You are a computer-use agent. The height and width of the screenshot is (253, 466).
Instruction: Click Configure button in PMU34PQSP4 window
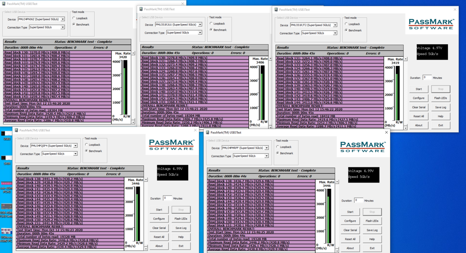(x=159, y=219)
